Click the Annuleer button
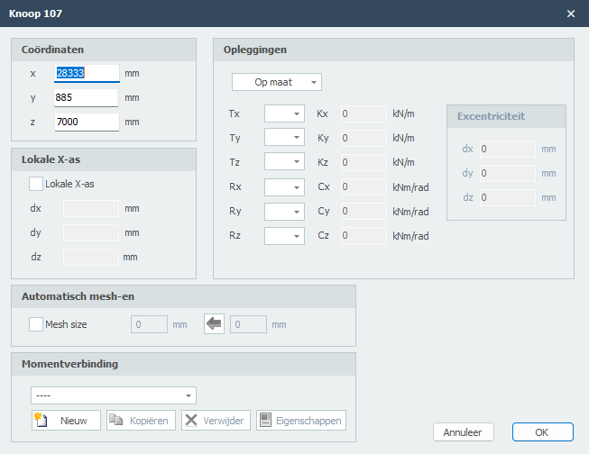The image size is (589, 454). coord(463,432)
